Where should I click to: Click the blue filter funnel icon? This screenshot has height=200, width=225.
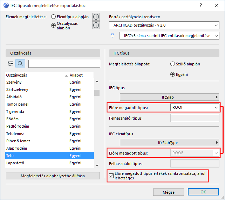pyautogui.click(x=112, y=36)
